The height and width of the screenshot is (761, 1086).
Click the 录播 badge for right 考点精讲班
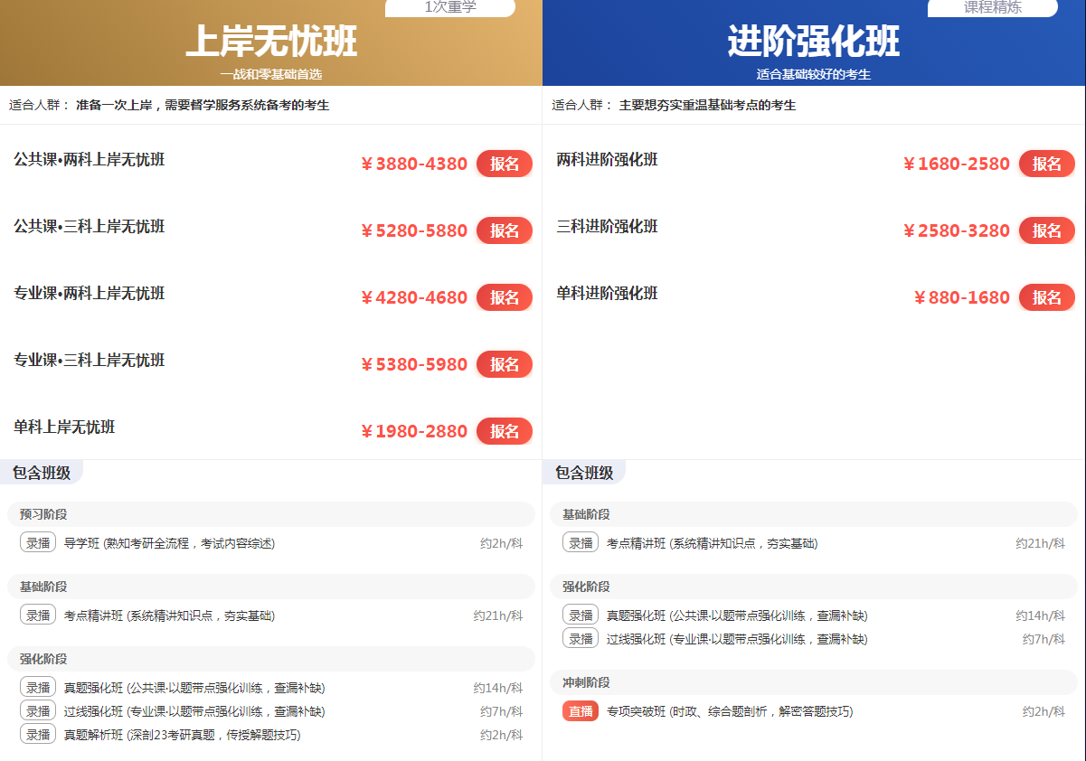pos(580,542)
